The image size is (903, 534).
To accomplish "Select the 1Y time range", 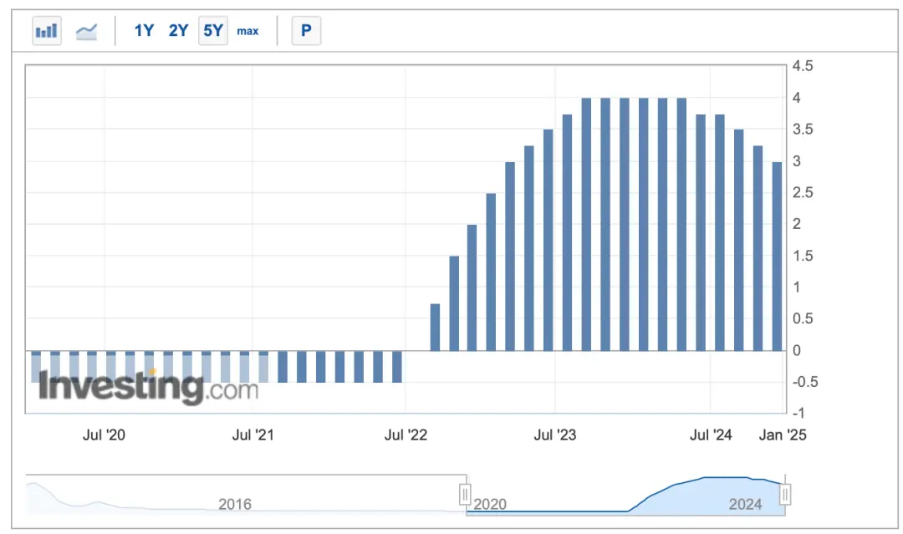I will point(144,30).
